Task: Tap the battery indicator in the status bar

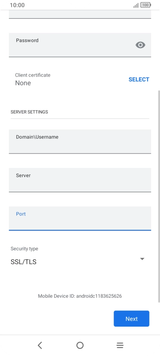Action: coord(145,5)
